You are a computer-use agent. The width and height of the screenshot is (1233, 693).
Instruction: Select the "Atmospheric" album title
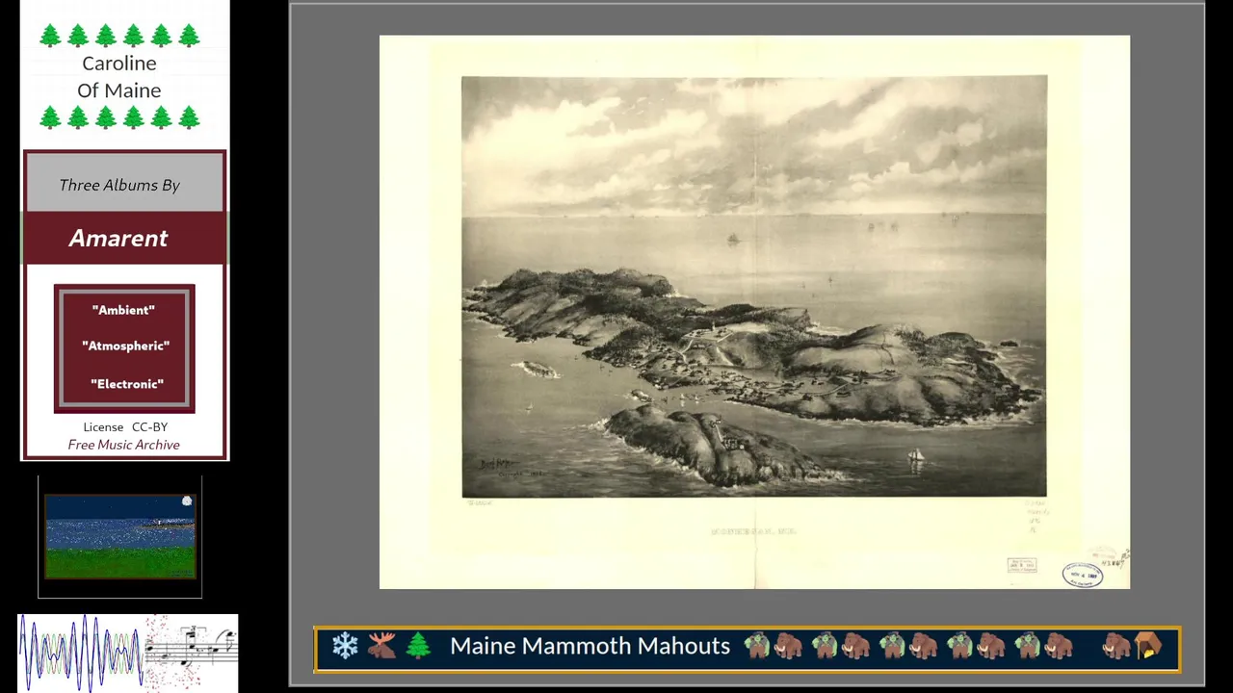[x=125, y=346]
